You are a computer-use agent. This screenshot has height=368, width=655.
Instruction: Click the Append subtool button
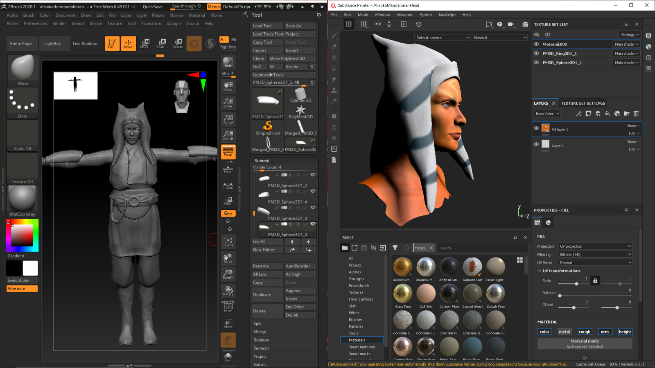point(300,290)
